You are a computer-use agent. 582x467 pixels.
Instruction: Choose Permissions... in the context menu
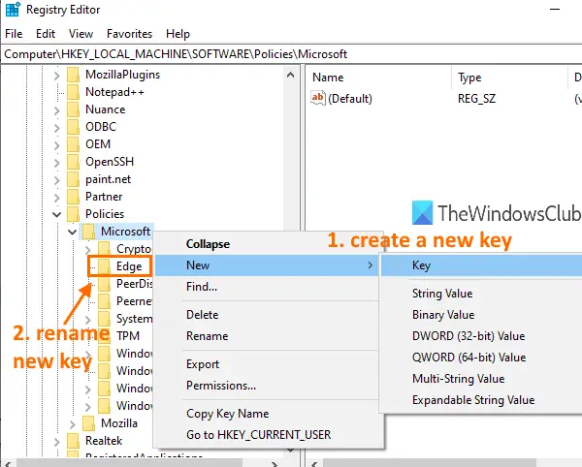click(268, 386)
